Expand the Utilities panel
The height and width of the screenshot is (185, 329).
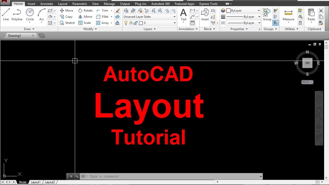[291, 29]
